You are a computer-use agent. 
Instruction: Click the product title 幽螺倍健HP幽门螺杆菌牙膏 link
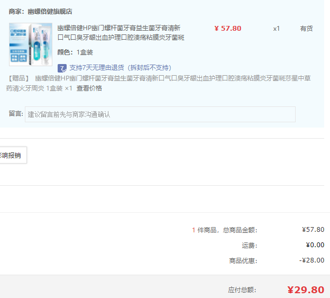(x=121, y=33)
